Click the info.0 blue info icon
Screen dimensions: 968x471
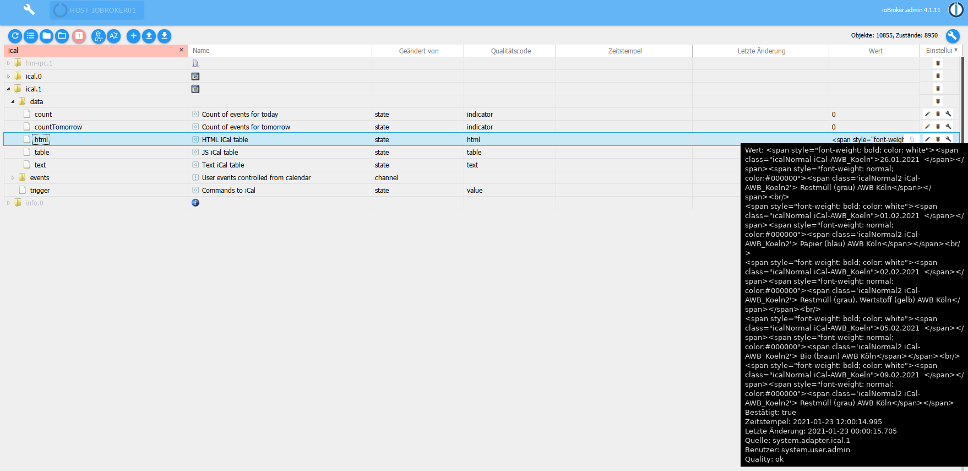coord(195,203)
